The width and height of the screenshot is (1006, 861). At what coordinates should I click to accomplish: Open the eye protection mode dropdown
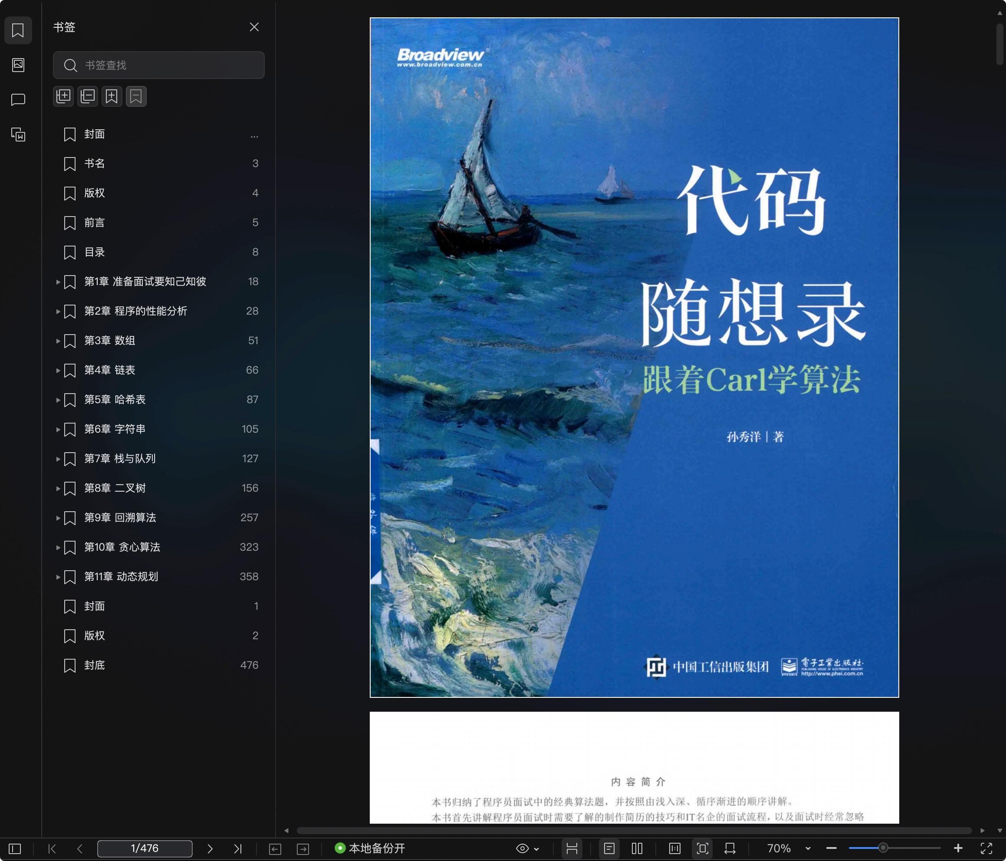click(527, 848)
